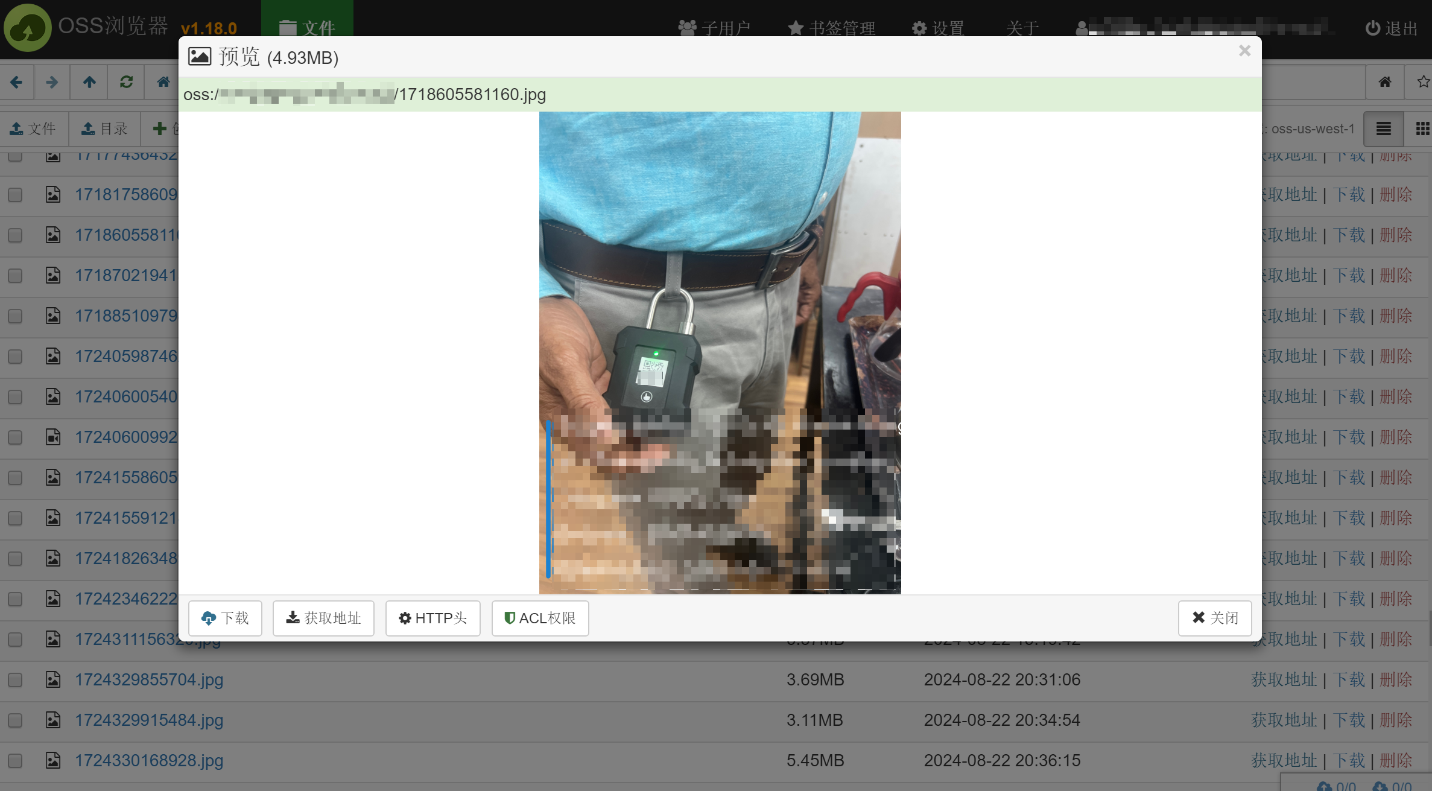The width and height of the screenshot is (1432, 791).
Task: Open the 文件 tab in top bar
Action: [x=307, y=28]
